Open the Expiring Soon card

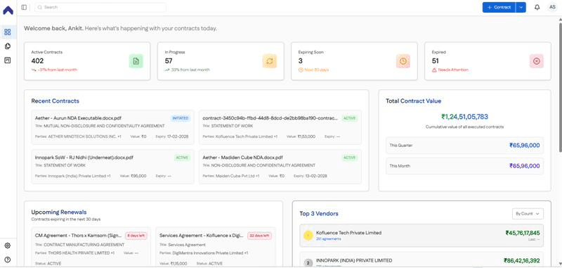pos(354,61)
